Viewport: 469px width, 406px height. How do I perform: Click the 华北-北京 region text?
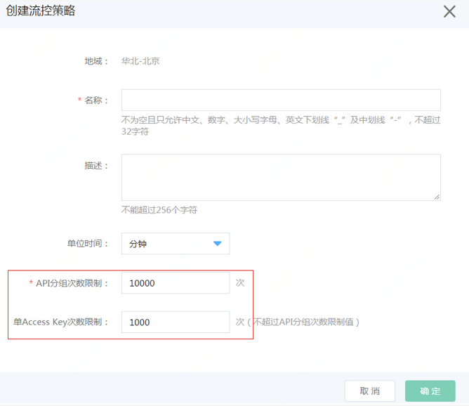pyautogui.click(x=140, y=61)
